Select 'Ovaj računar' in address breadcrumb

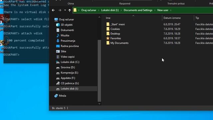tap(89, 10)
